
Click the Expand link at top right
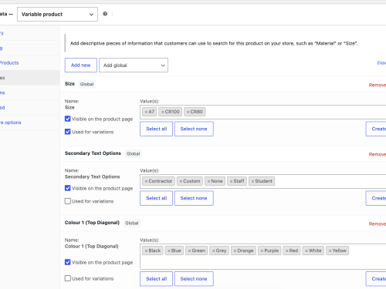381,63
